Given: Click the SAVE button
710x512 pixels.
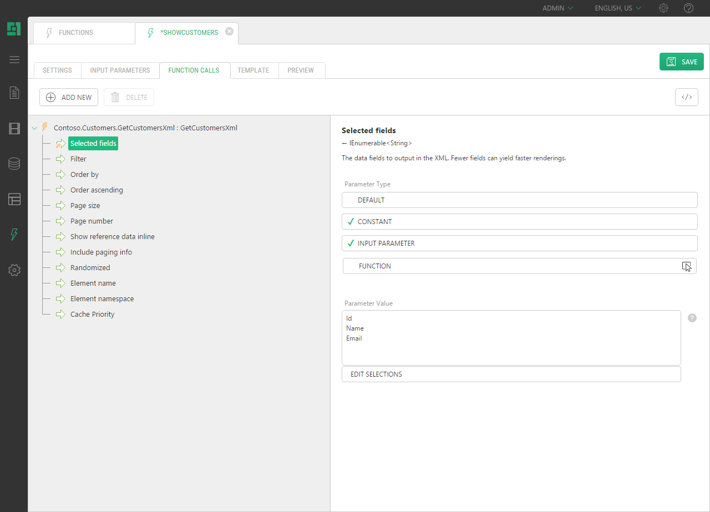Looking at the screenshot, I should click(681, 62).
